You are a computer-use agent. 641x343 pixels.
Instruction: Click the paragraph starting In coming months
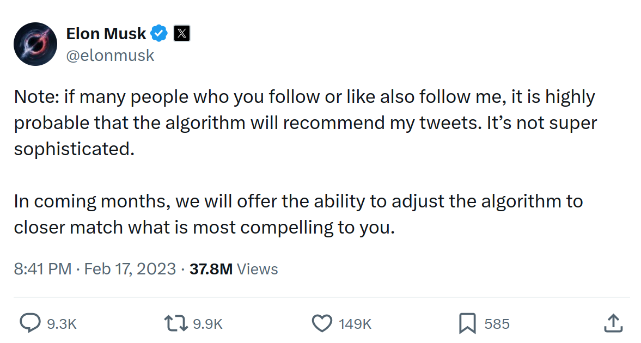(x=298, y=214)
